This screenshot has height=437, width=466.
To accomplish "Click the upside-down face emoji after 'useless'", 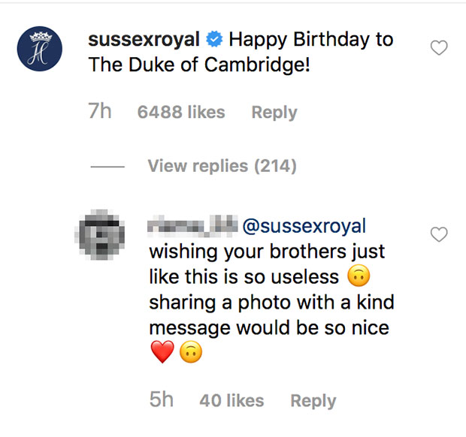I will tap(359, 278).
